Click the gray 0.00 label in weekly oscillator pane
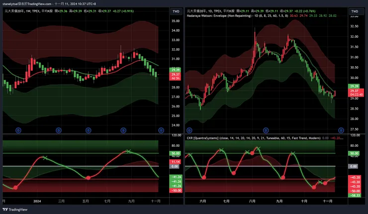The width and height of the screenshot is (368, 214). (x=175, y=166)
